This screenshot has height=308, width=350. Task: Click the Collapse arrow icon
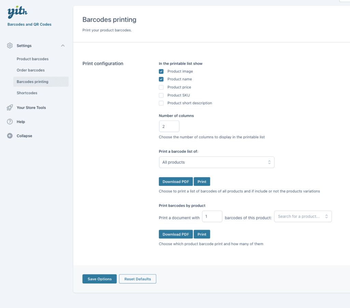[x=10, y=136]
